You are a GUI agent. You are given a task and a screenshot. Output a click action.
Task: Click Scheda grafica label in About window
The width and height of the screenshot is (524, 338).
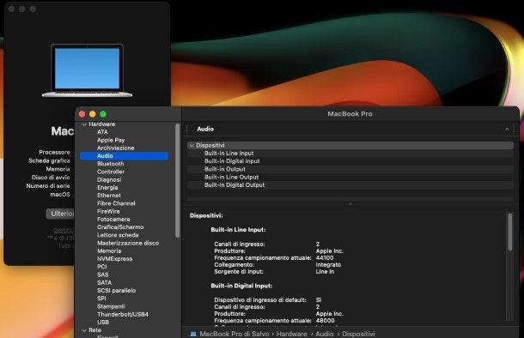[50, 160]
